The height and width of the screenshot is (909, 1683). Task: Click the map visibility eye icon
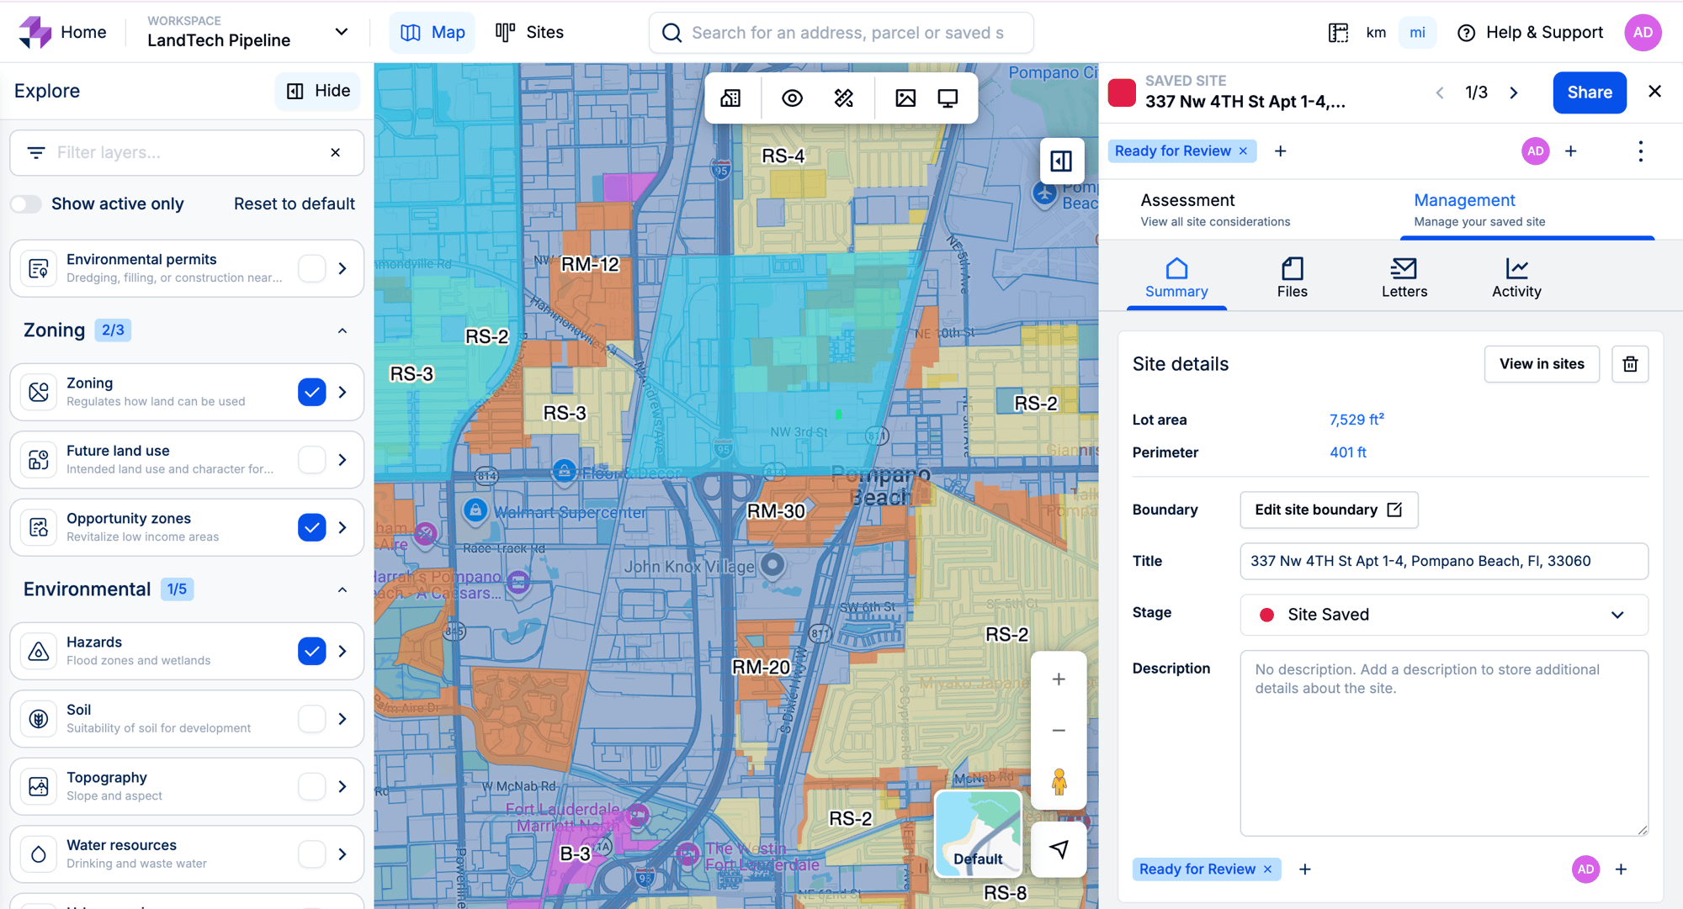pos(792,98)
